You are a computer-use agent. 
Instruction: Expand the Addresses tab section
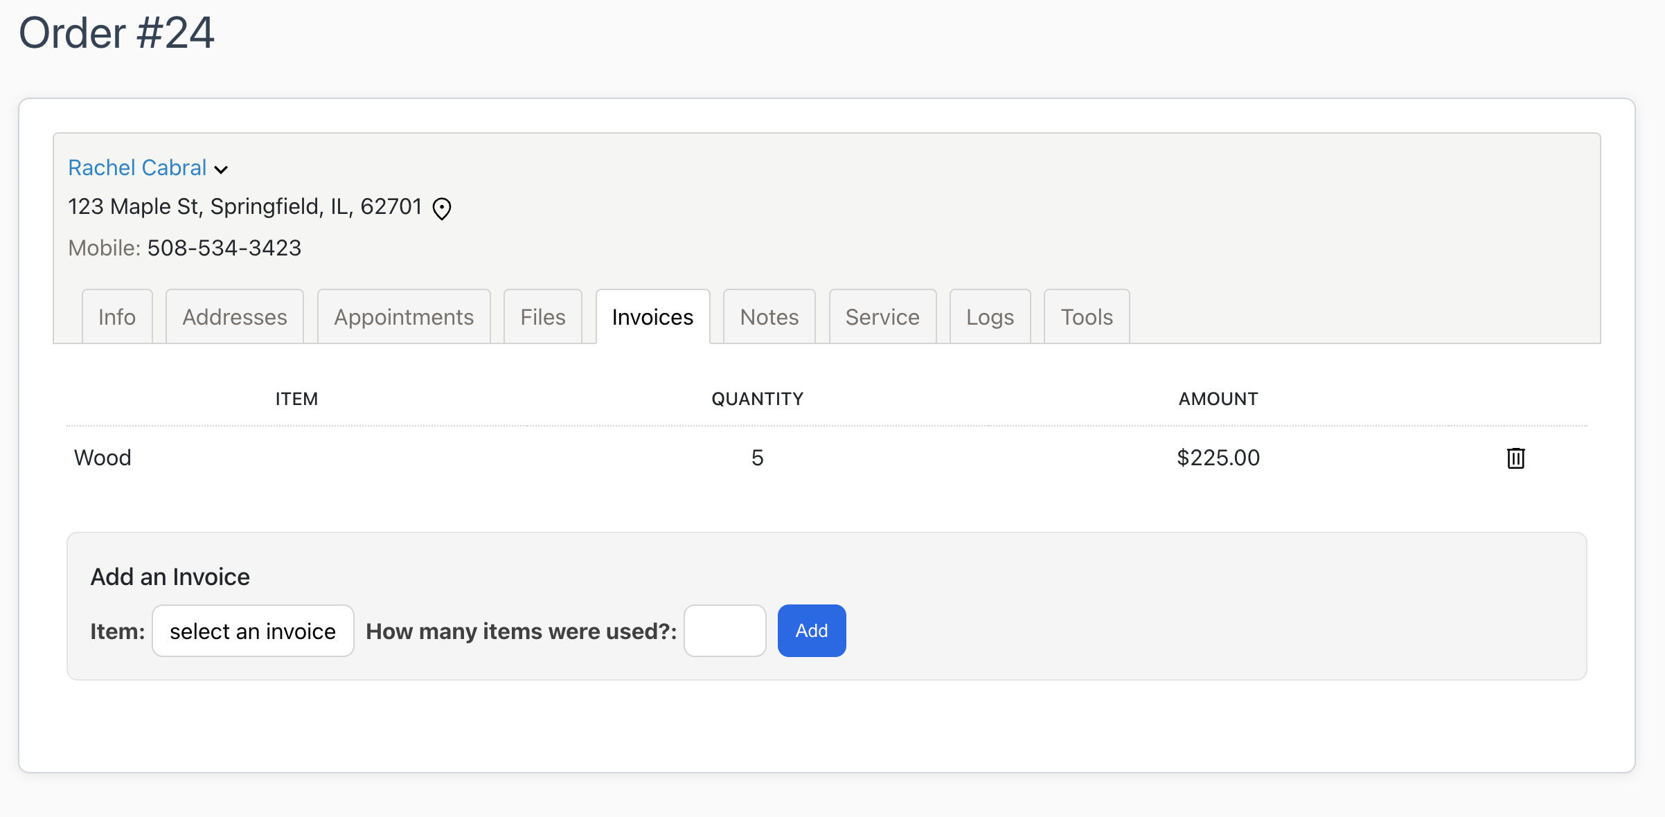point(235,315)
